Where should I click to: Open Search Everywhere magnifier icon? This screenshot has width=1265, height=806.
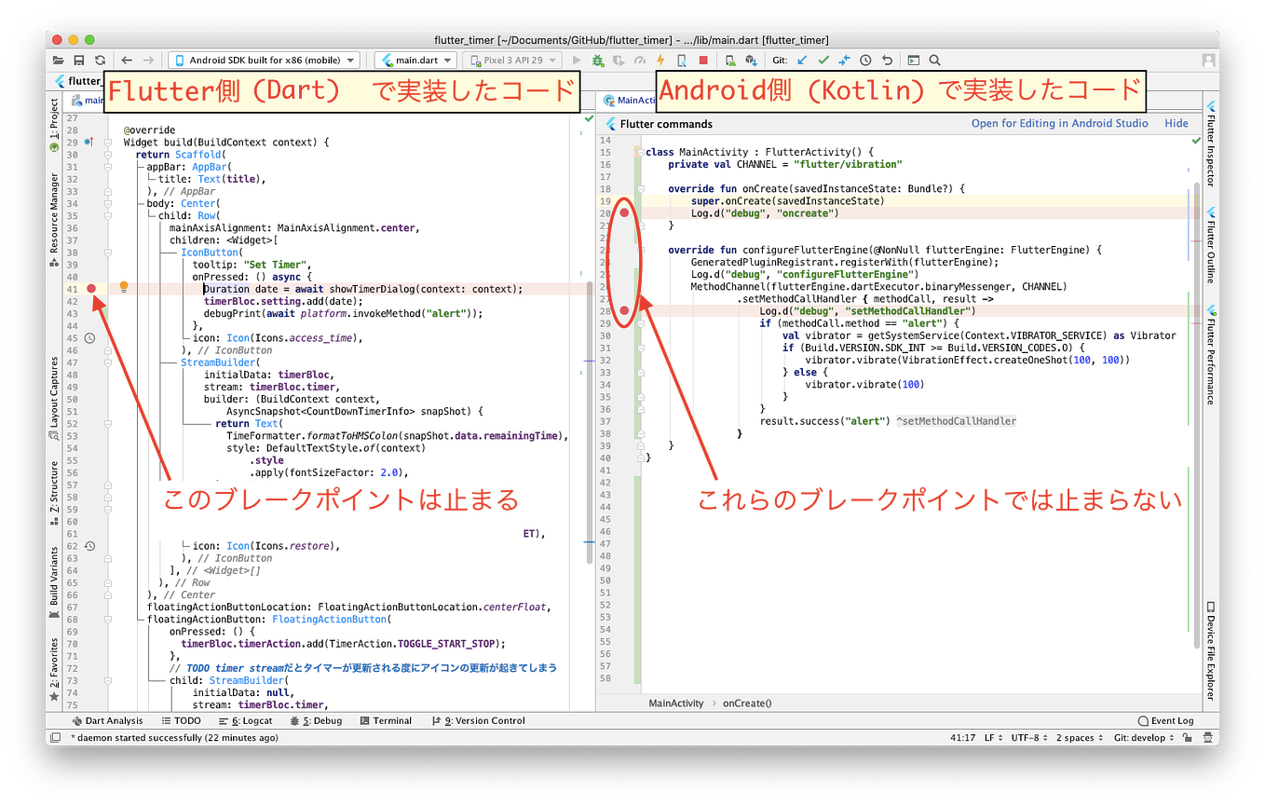click(x=934, y=60)
